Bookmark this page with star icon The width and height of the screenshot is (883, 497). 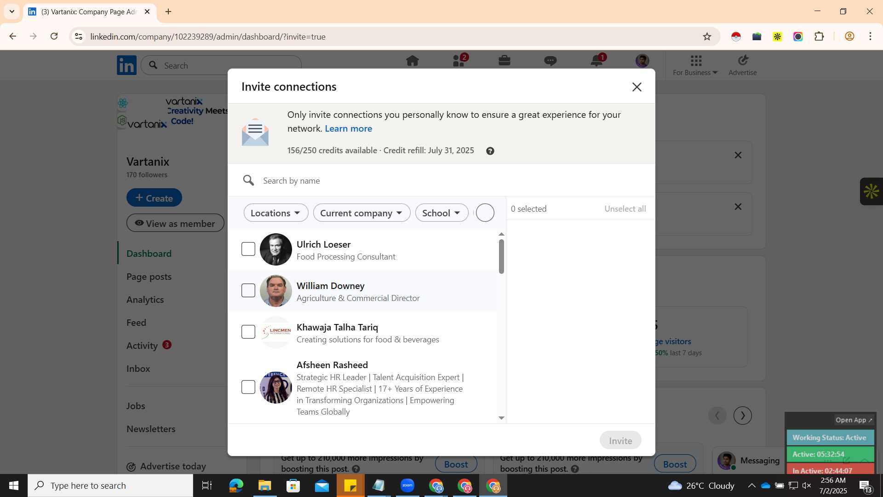pyautogui.click(x=707, y=36)
